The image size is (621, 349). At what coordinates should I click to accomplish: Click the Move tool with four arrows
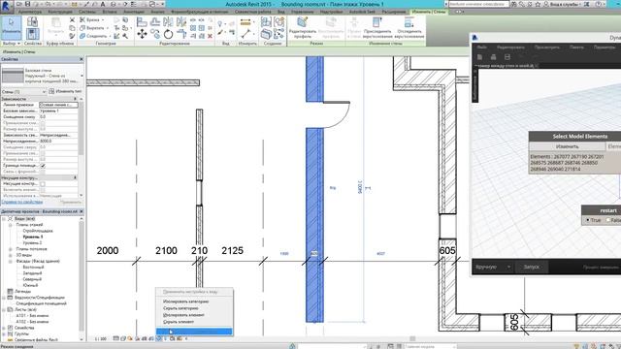pyautogui.click(x=142, y=34)
